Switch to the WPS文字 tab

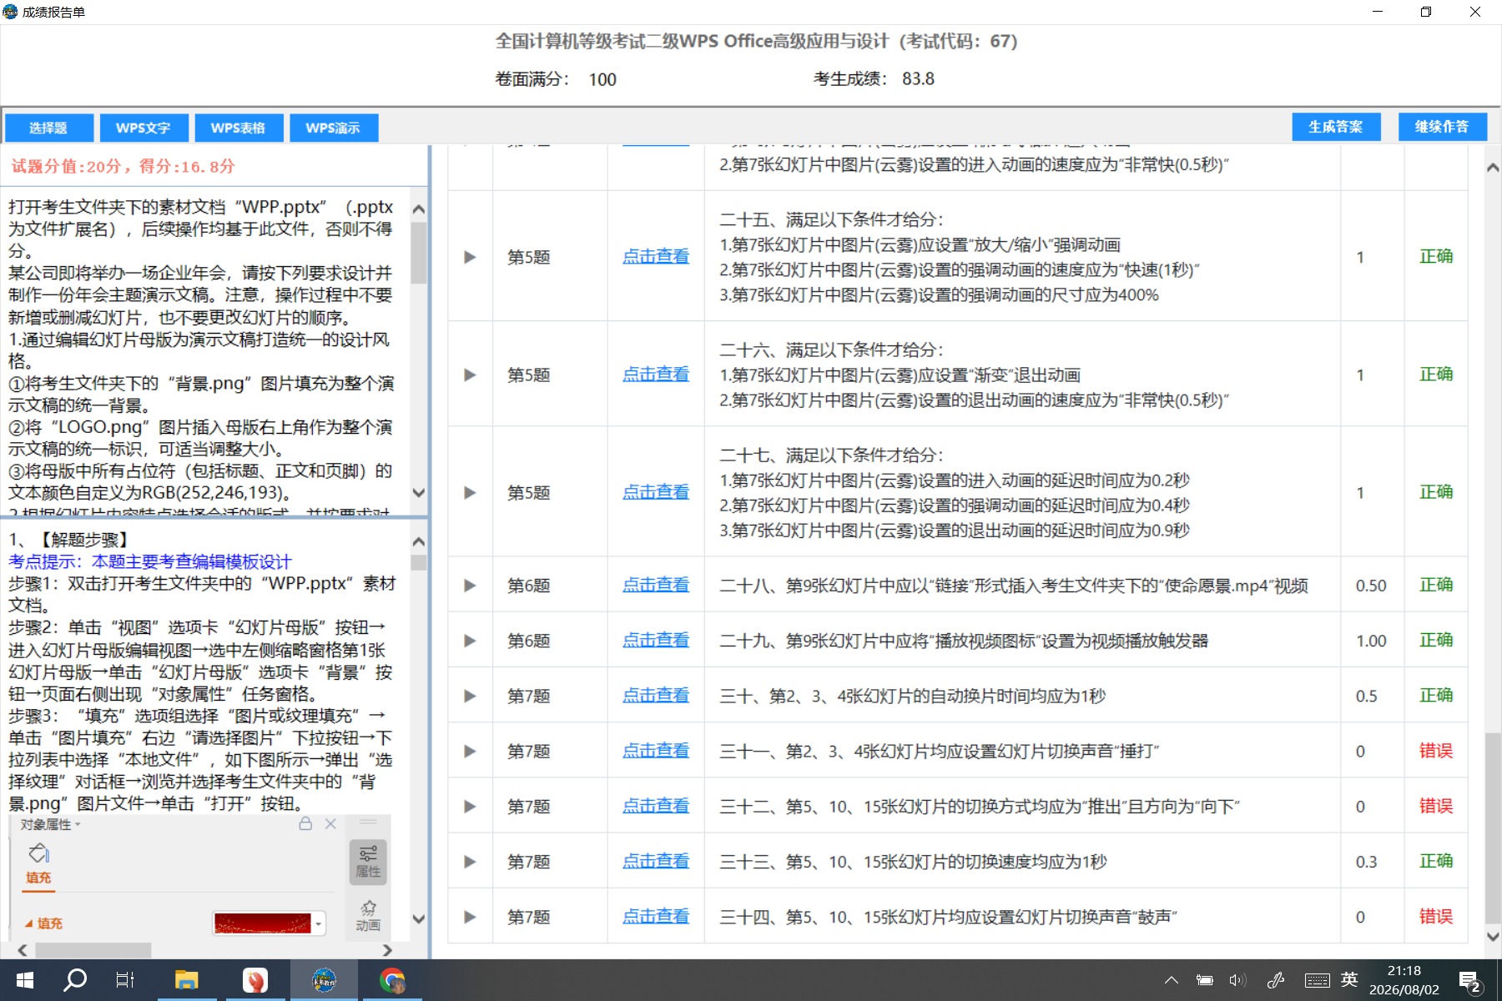click(x=144, y=128)
